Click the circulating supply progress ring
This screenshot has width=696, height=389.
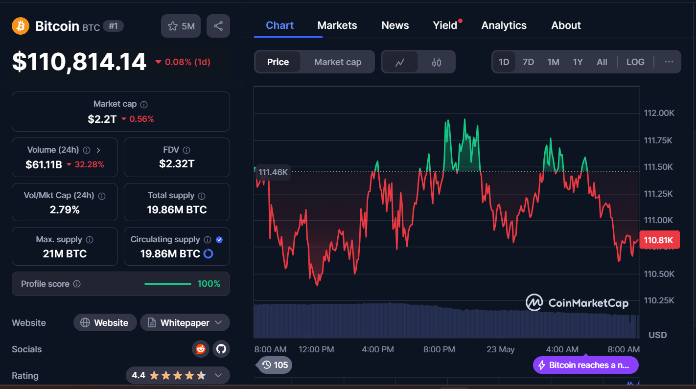(208, 254)
